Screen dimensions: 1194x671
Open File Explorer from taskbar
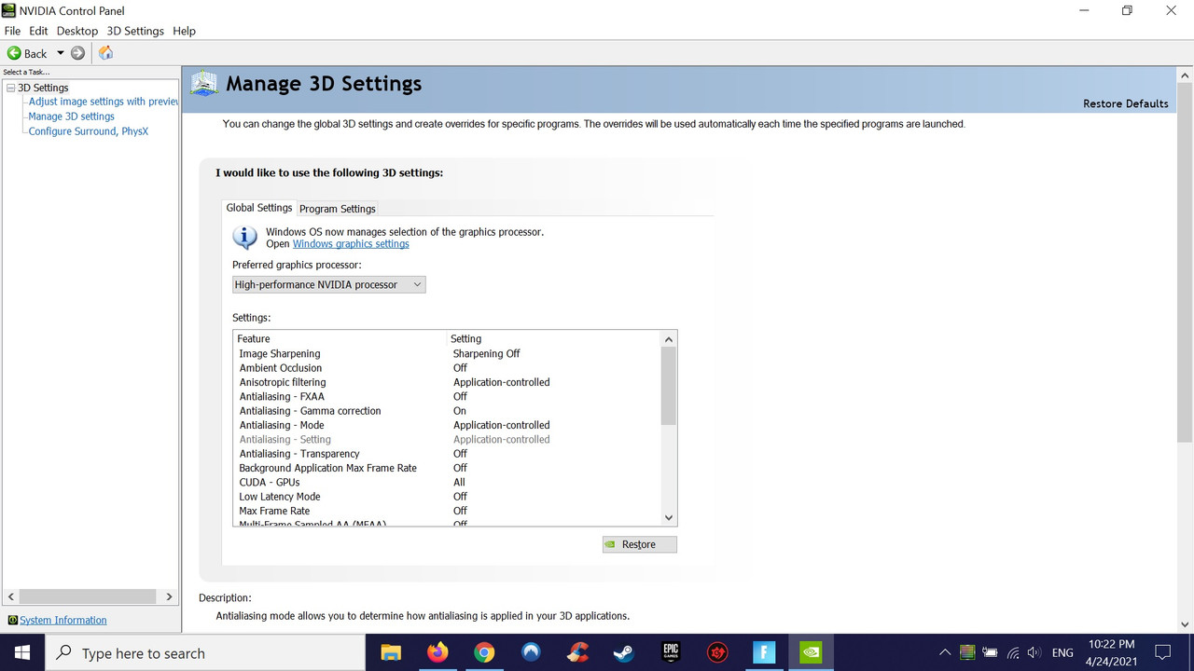click(x=390, y=652)
